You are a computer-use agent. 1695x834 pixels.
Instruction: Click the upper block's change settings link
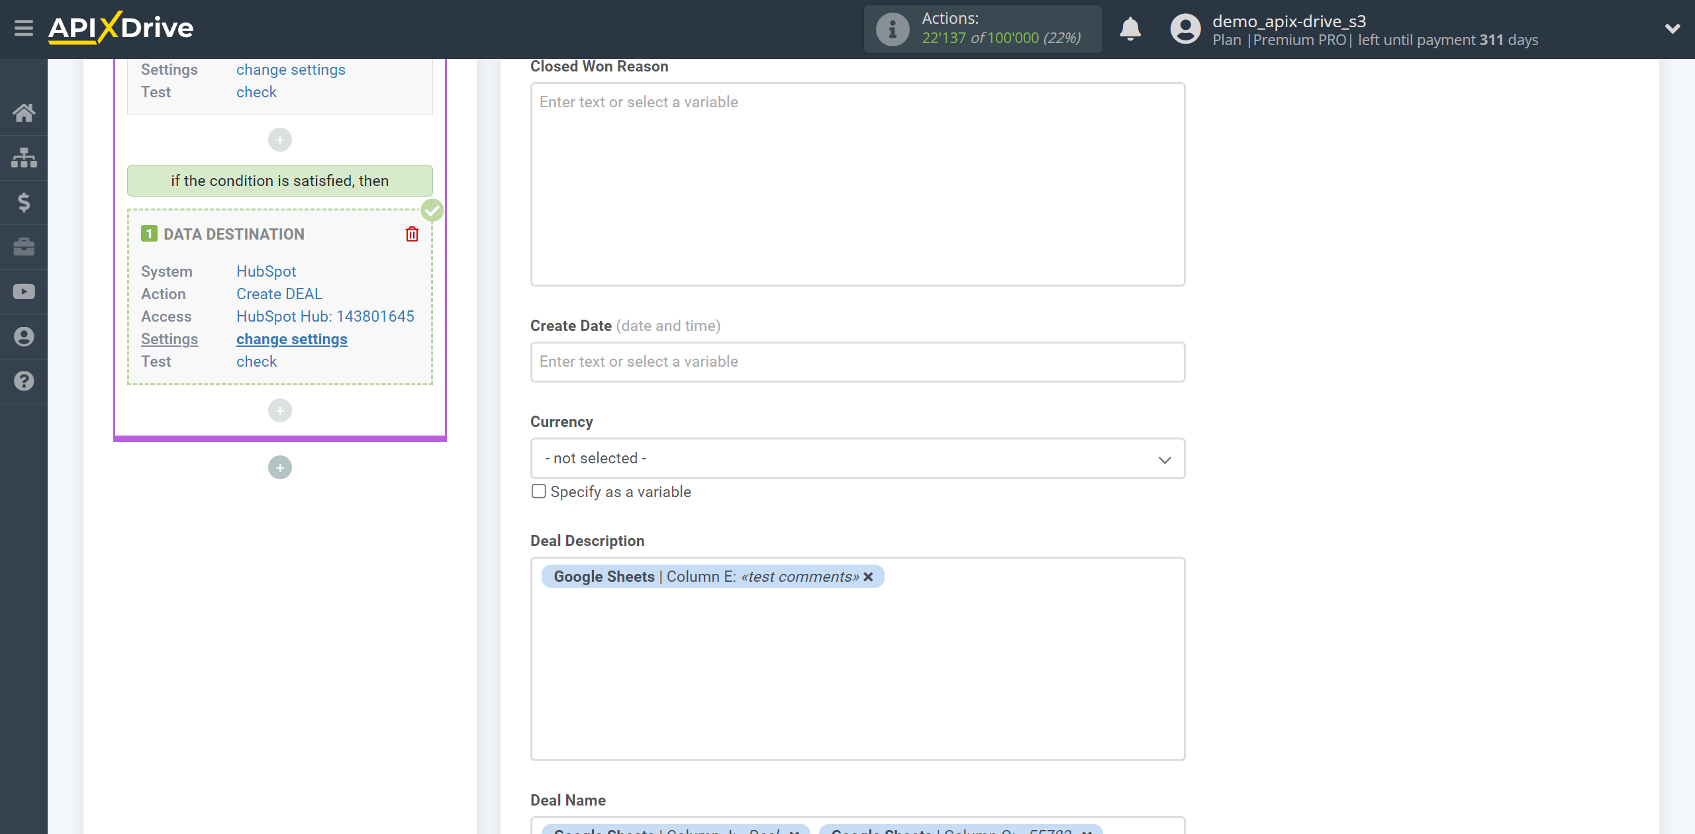(291, 69)
